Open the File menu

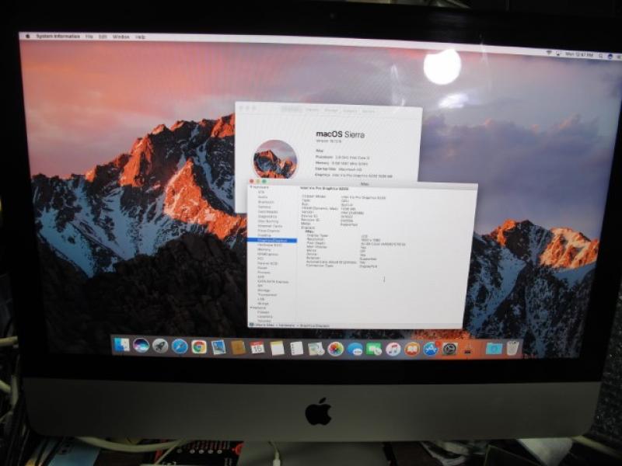(89, 37)
